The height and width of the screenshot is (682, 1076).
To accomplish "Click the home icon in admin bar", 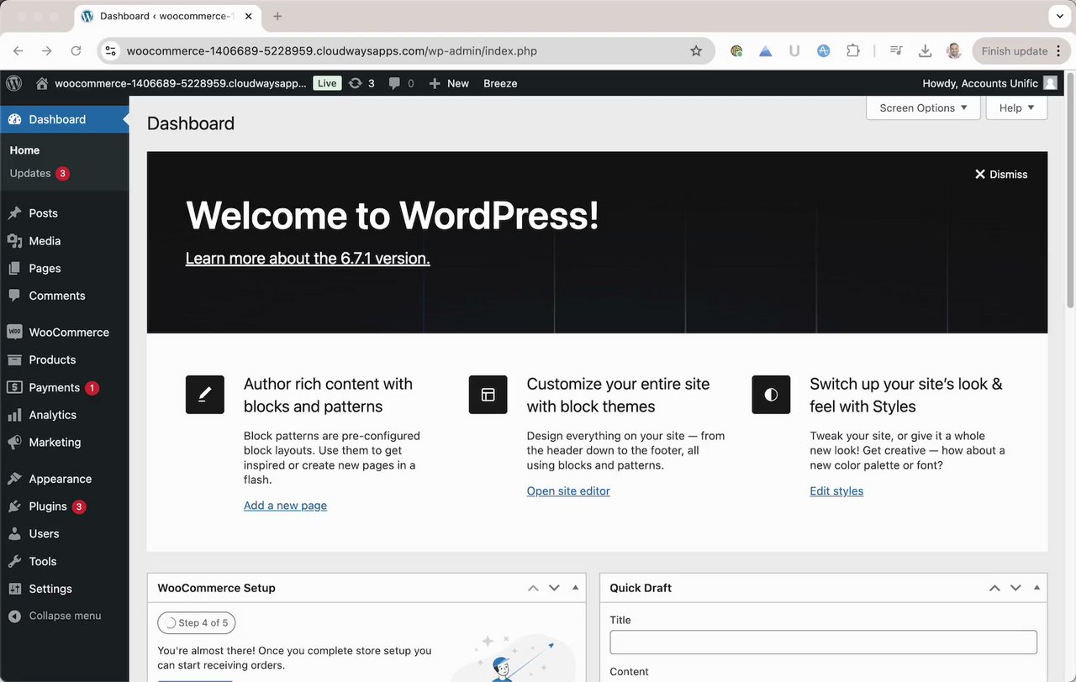I will pos(42,83).
